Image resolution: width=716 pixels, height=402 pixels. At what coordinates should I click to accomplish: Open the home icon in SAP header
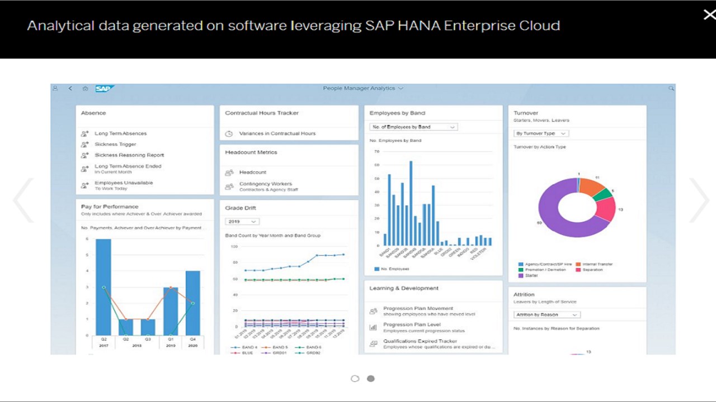86,88
